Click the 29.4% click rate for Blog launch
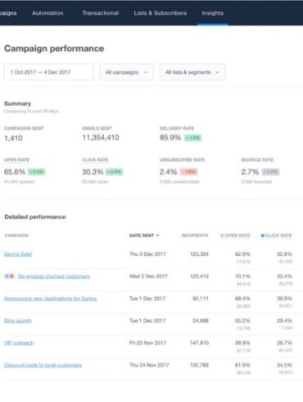The image size is (303, 402). click(x=284, y=321)
